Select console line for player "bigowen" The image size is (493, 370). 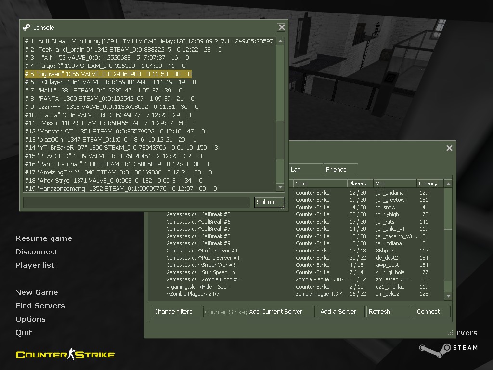(x=108, y=74)
